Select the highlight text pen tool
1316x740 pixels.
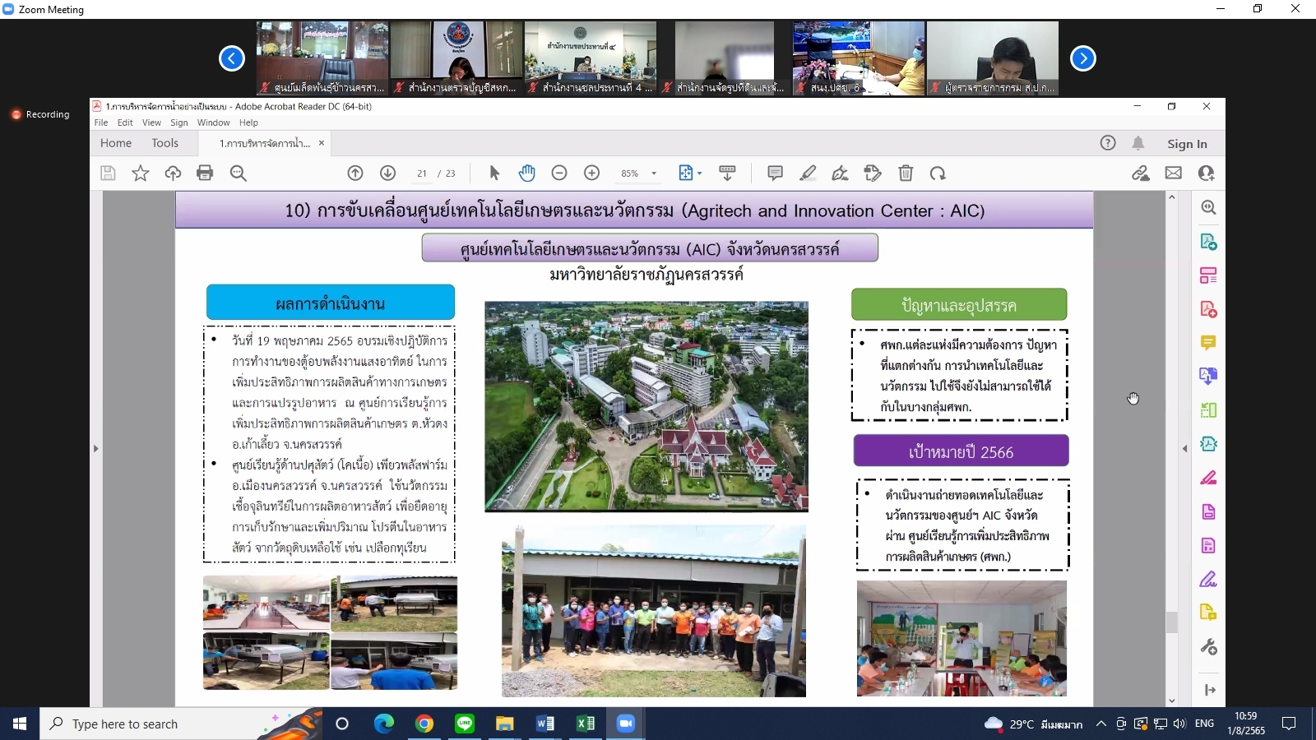(808, 173)
